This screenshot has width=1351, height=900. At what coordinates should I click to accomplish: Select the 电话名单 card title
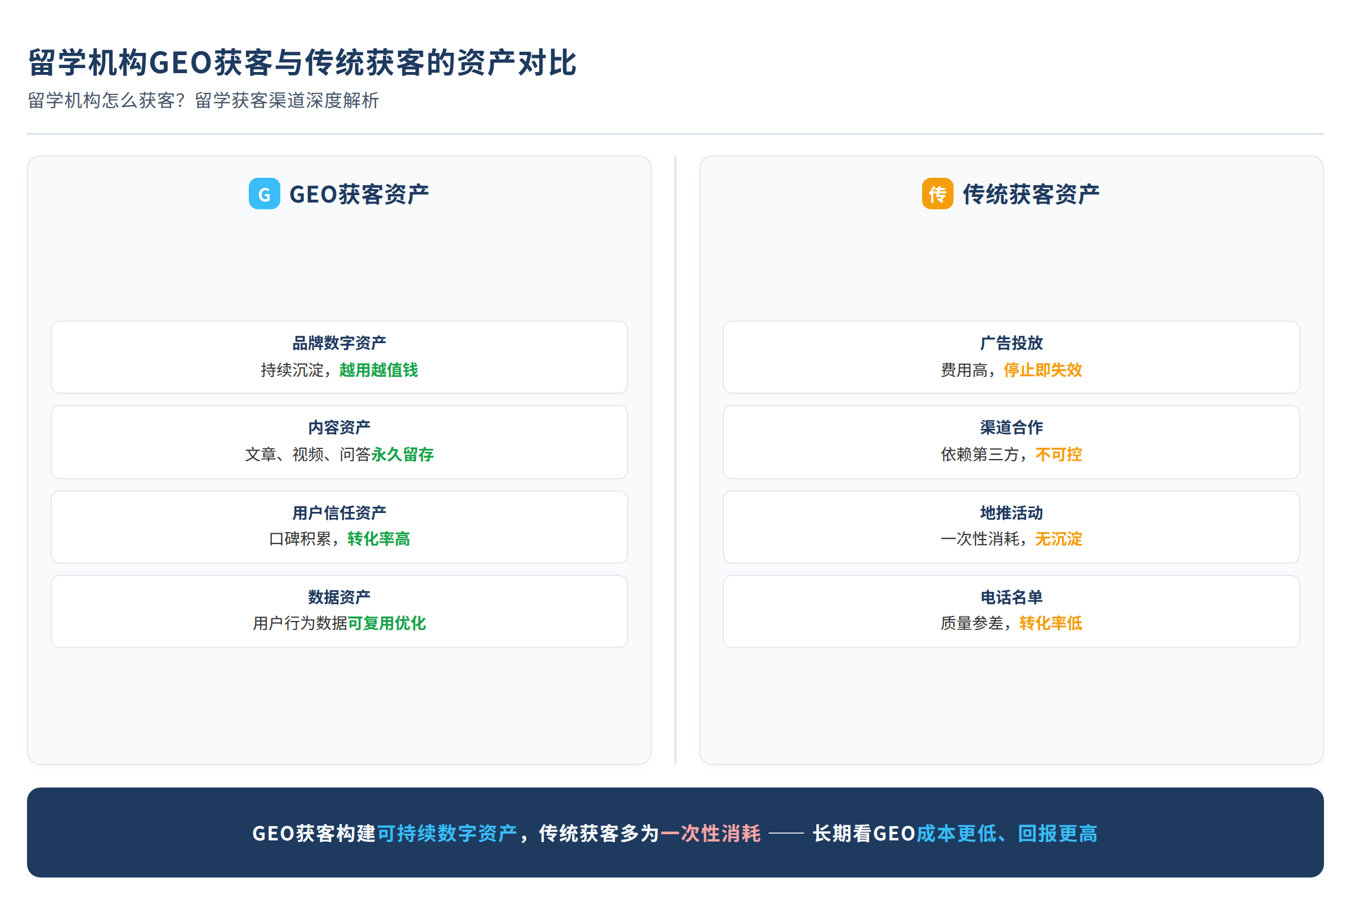click(1012, 597)
